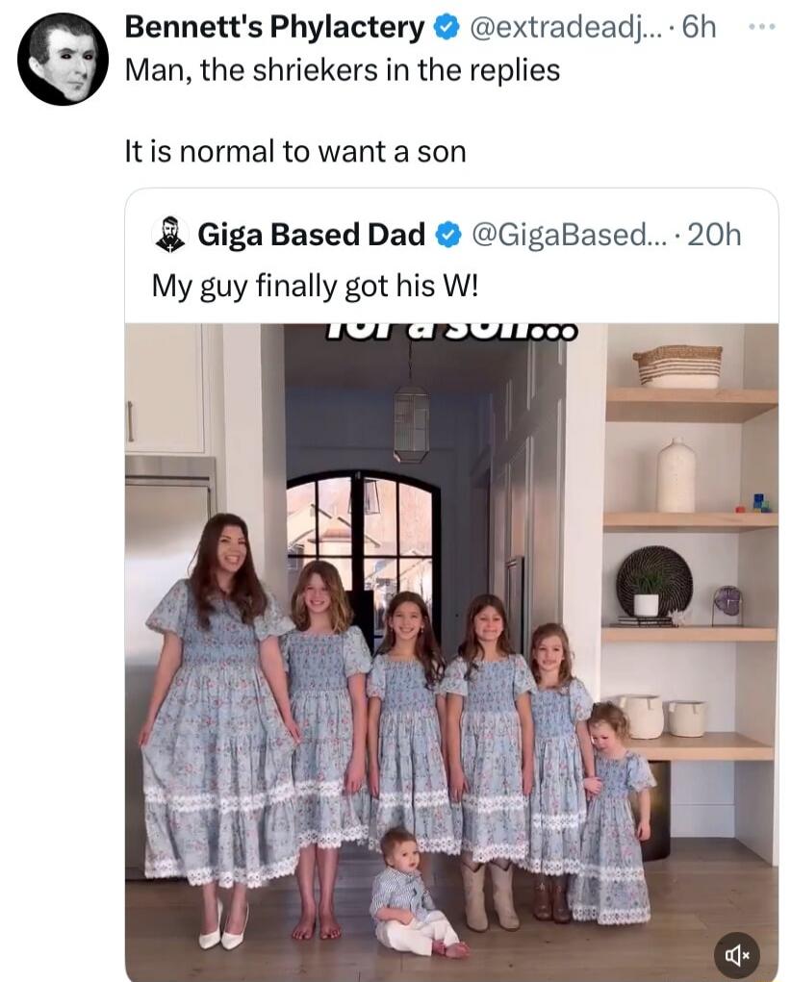Click the baby sitting on the floor
This screenshot has width=791, height=982.
coord(414,892)
